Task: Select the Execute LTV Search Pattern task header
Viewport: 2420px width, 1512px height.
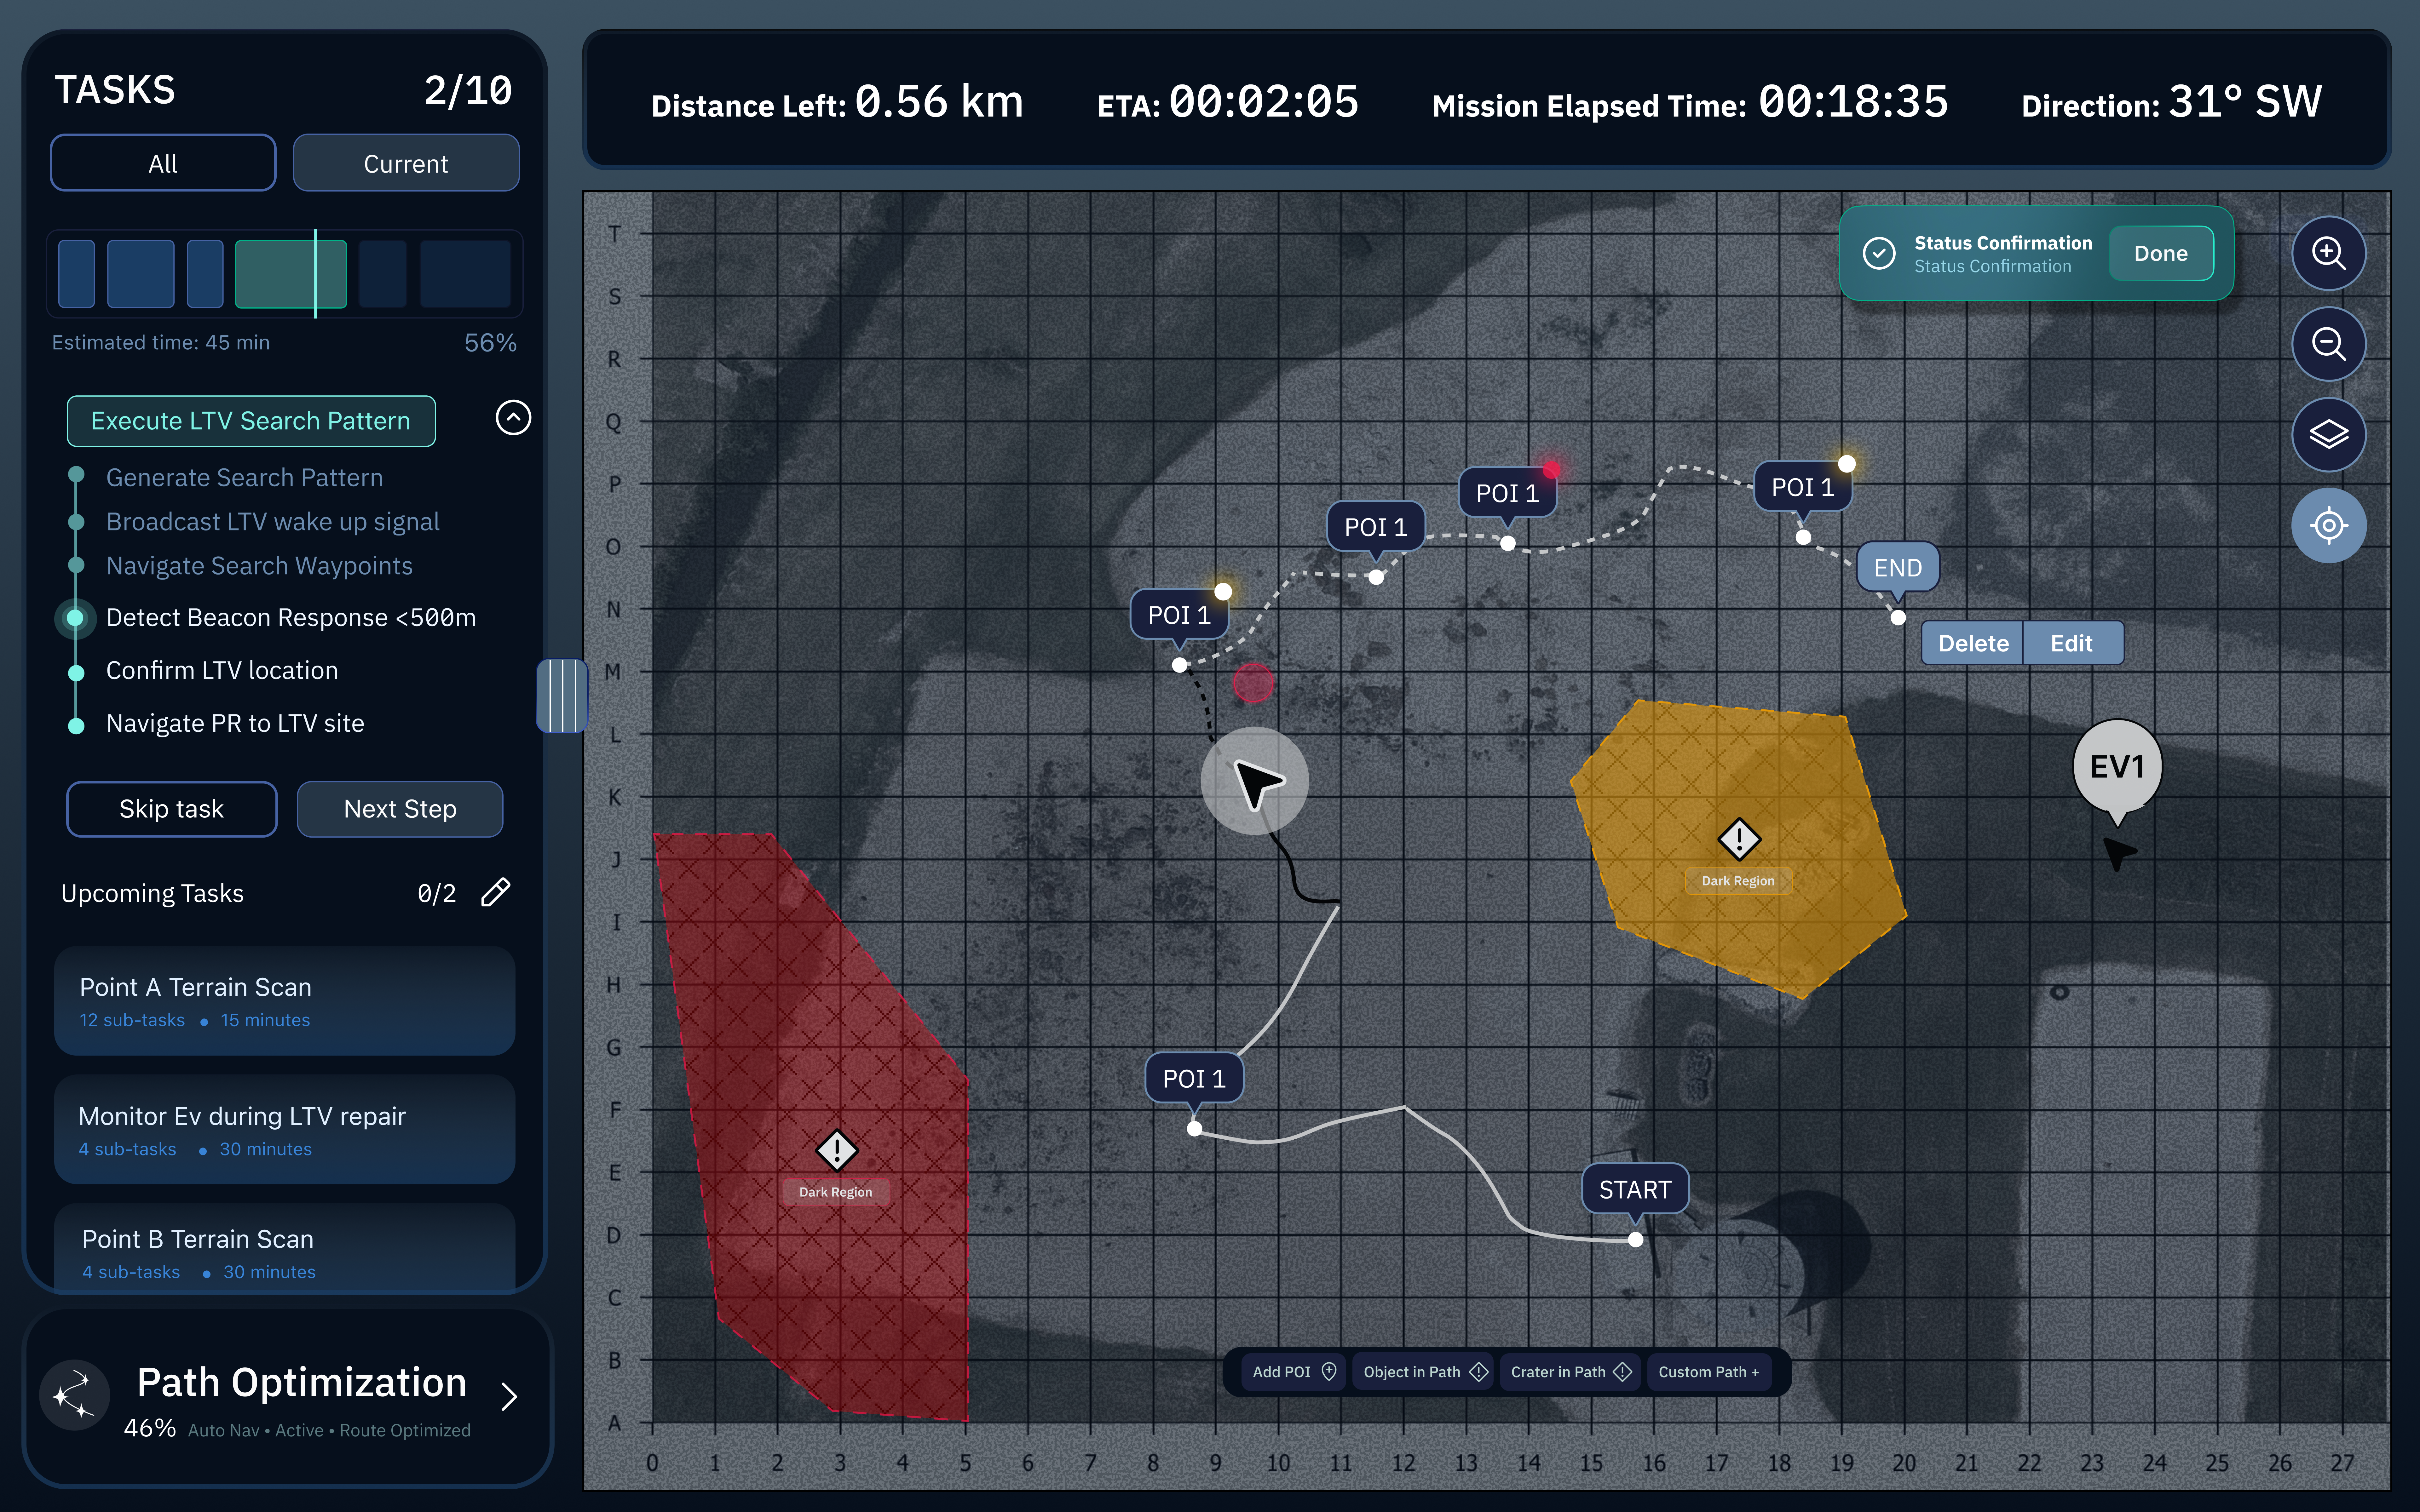Action: [251, 421]
